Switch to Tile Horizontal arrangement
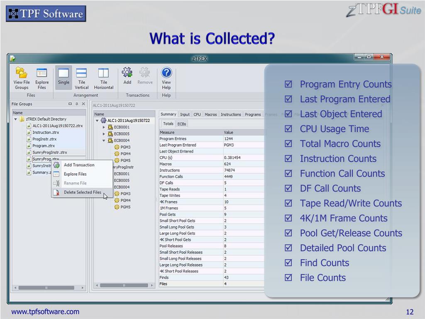 [x=103, y=78]
